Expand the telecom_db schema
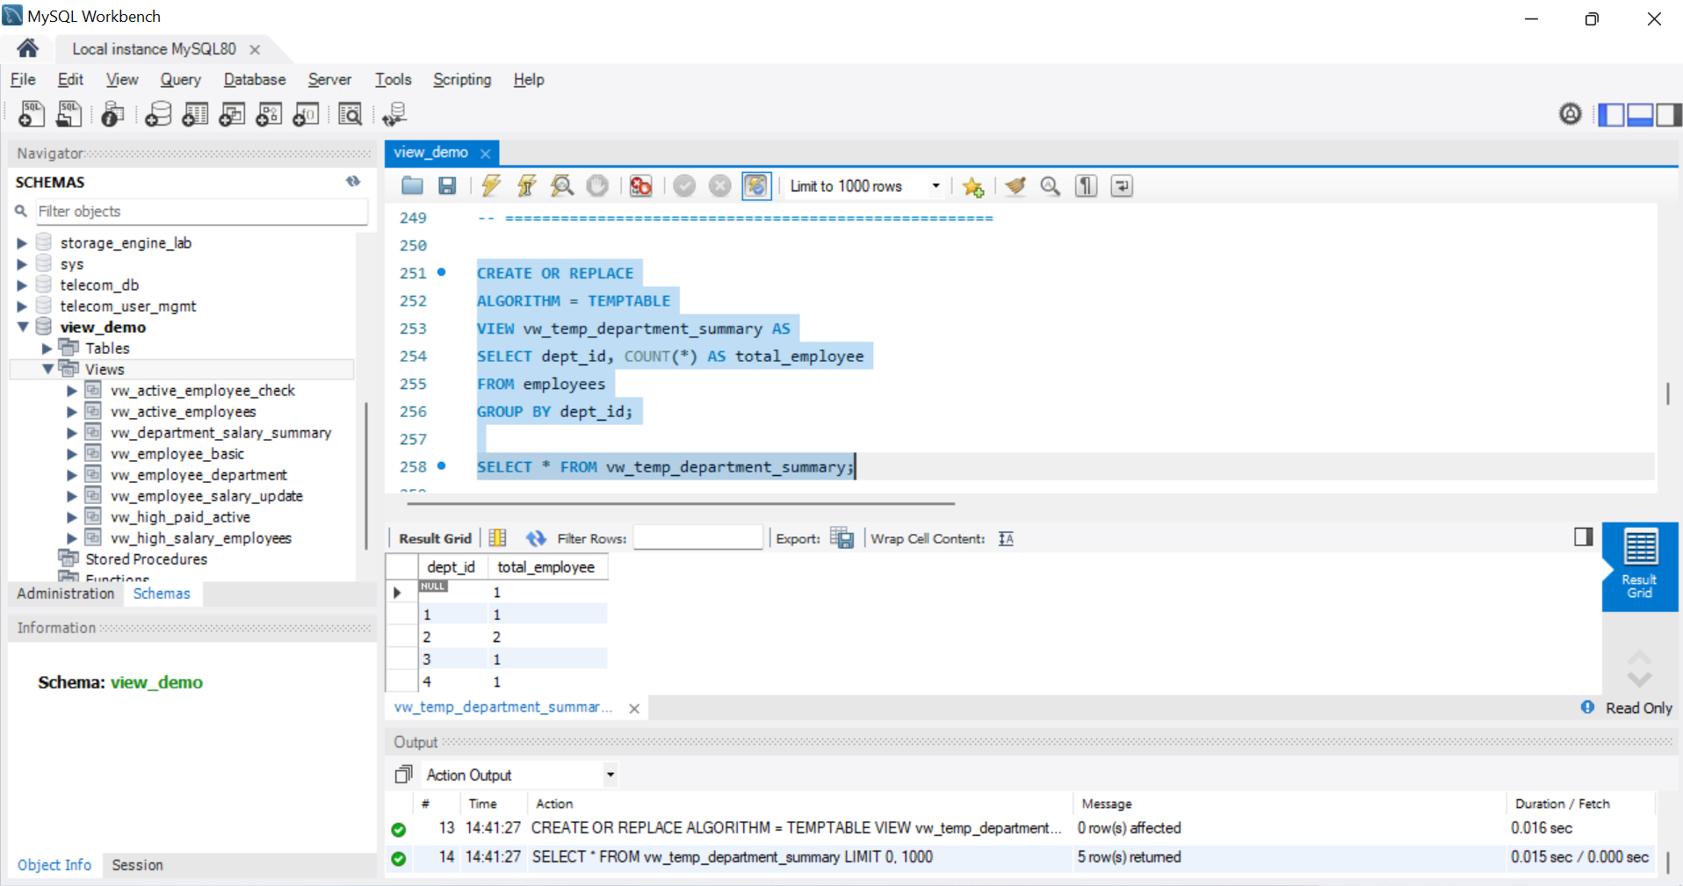Viewport: 1683px width, 886px height. [x=22, y=285]
